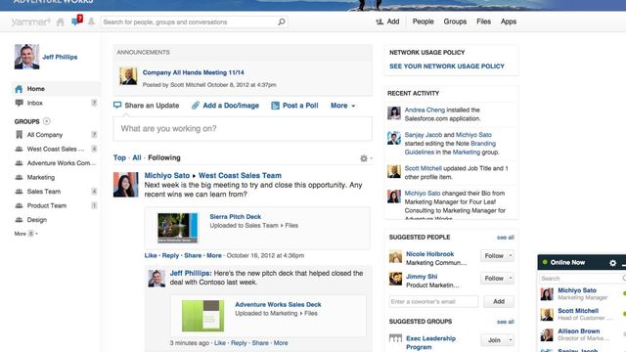Open Groups menu in top navigation
The width and height of the screenshot is (626, 352).
point(455,22)
